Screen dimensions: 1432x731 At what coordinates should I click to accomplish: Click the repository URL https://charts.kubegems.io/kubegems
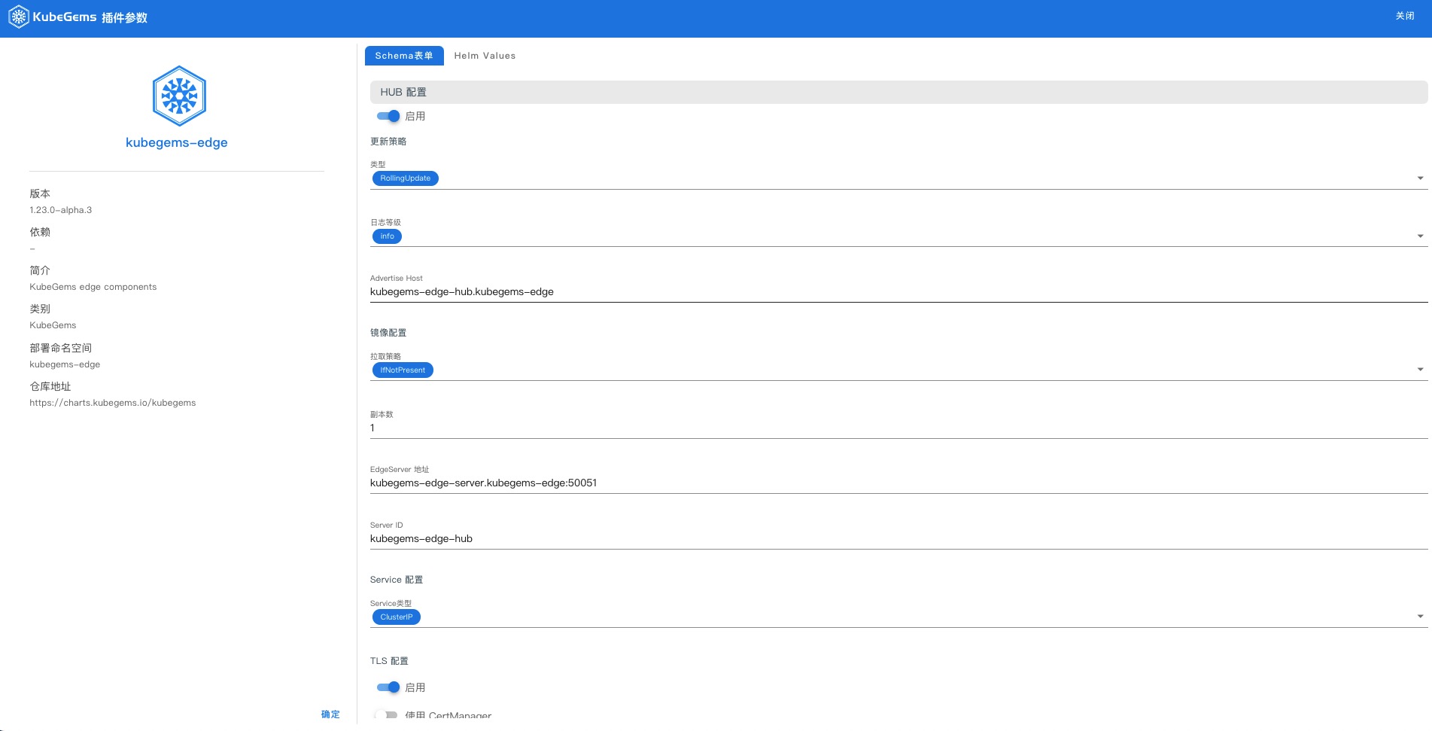pyautogui.click(x=113, y=403)
